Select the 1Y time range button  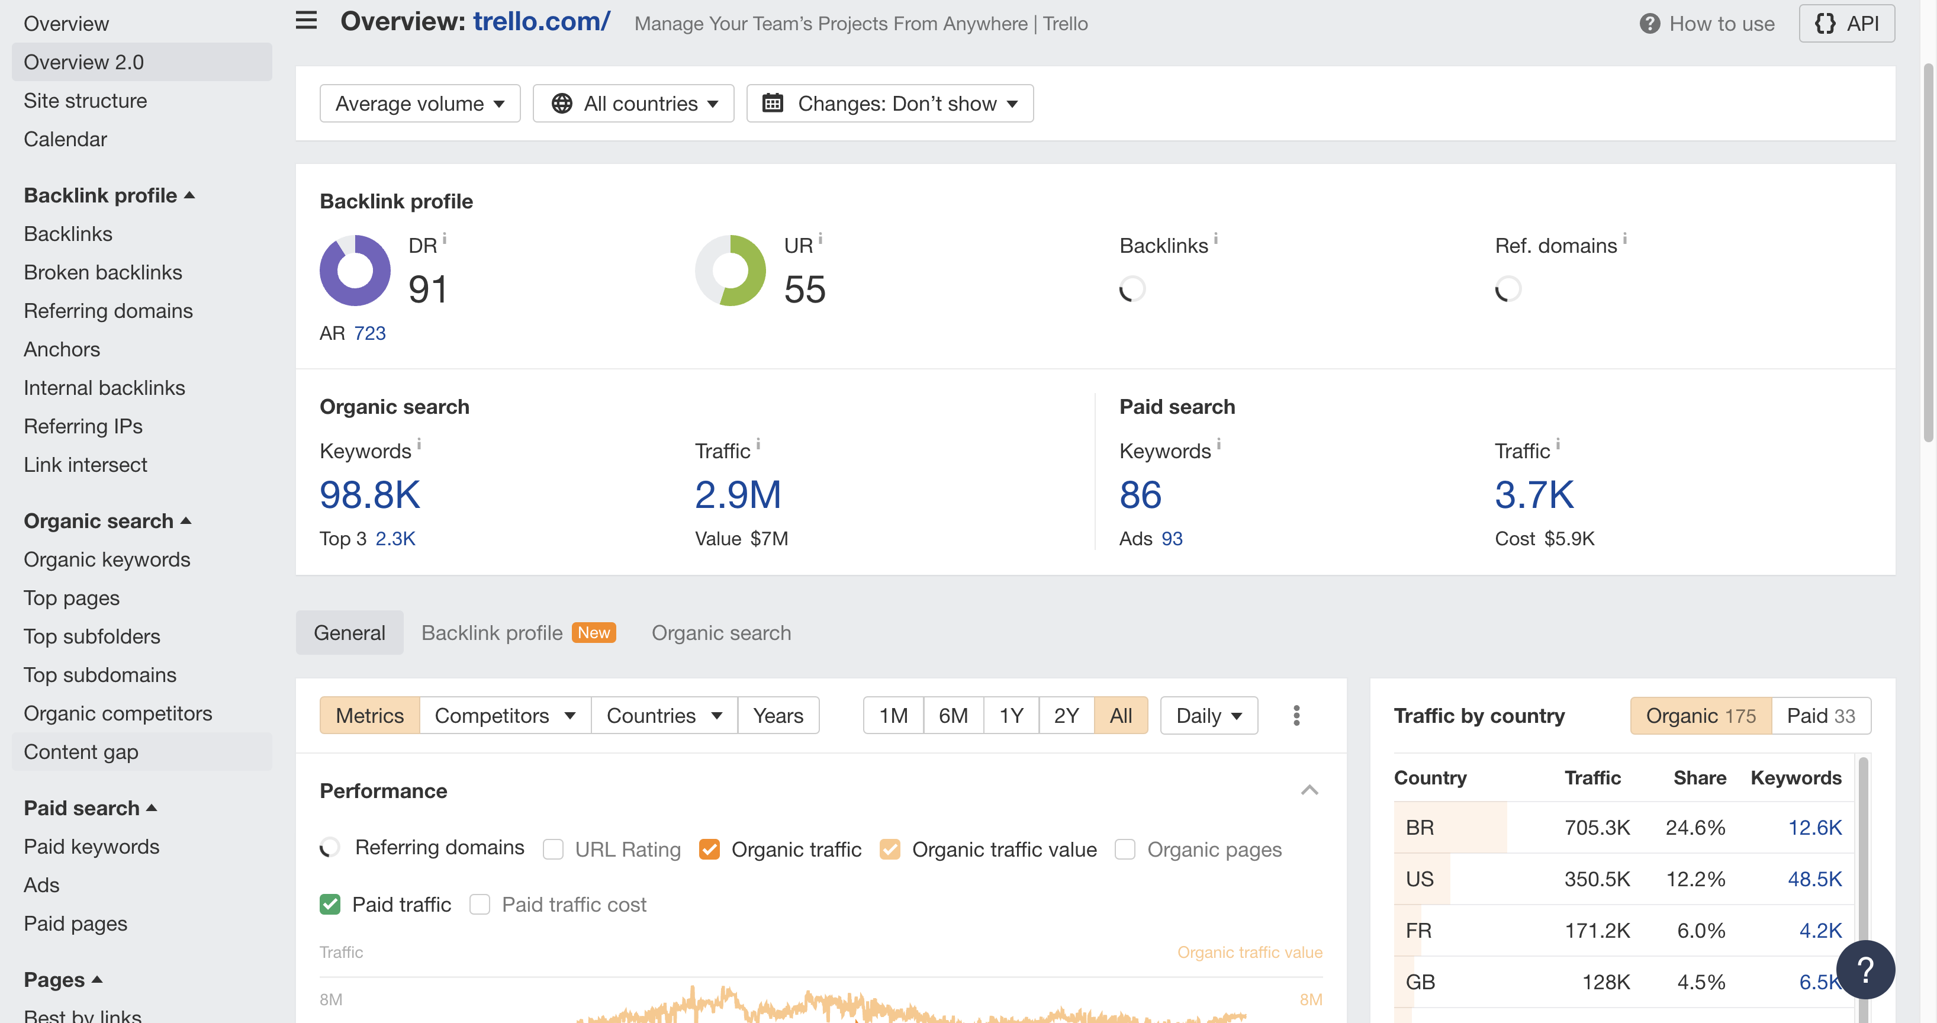pyautogui.click(x=1011, y=715)
